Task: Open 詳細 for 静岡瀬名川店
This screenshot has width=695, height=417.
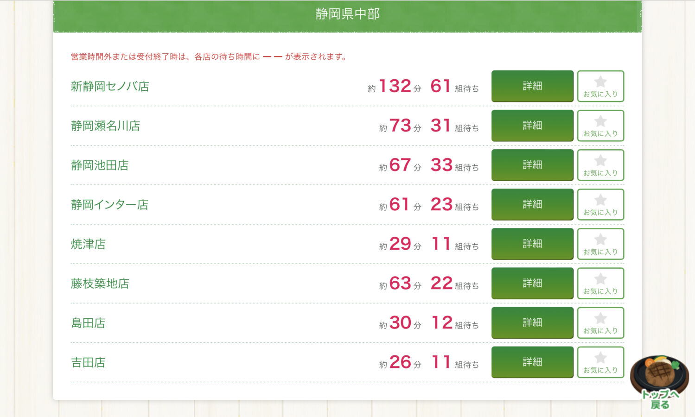Action: coord(532,126)
